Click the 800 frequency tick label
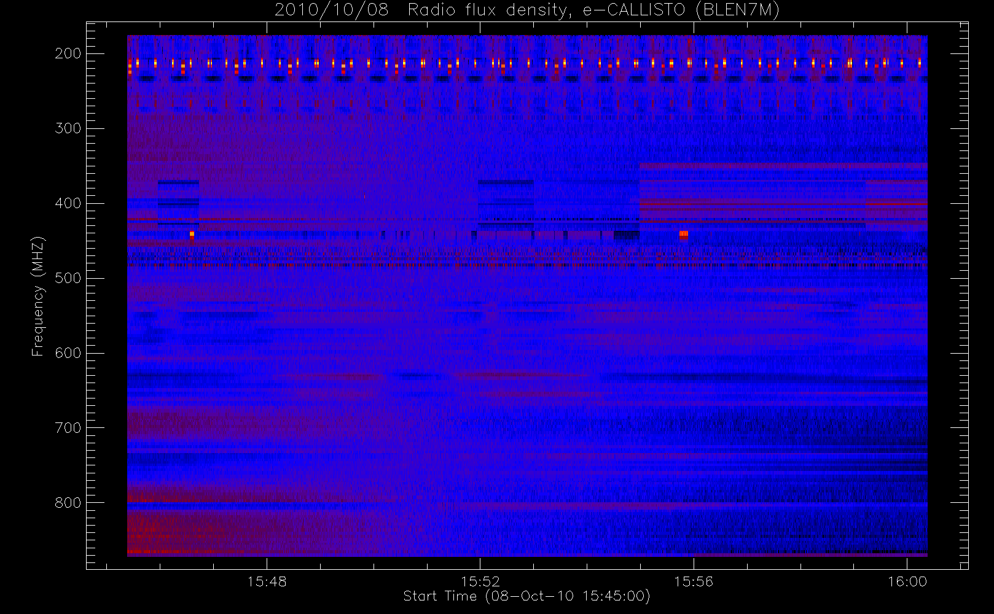994x614 pixels. coord(68,503)
